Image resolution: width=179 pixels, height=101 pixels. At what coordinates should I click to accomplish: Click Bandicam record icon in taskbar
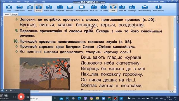pyautogui.click(x=115, y=98)
